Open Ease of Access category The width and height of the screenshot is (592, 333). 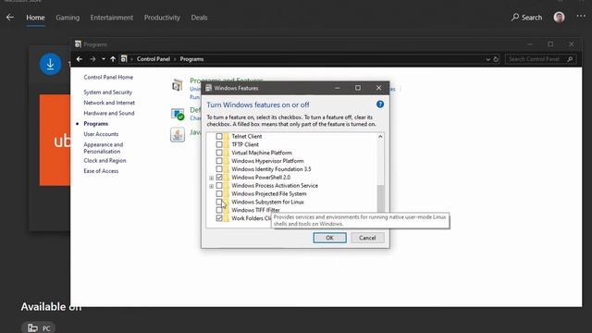(101, 171)
